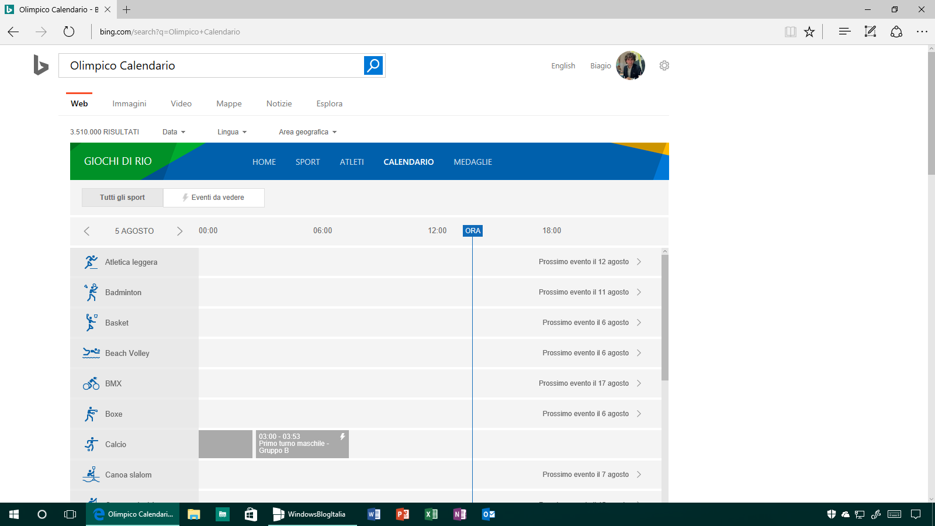
Task: Open SPORT in Giochi di Rio menu
Action: click(308, 162)
